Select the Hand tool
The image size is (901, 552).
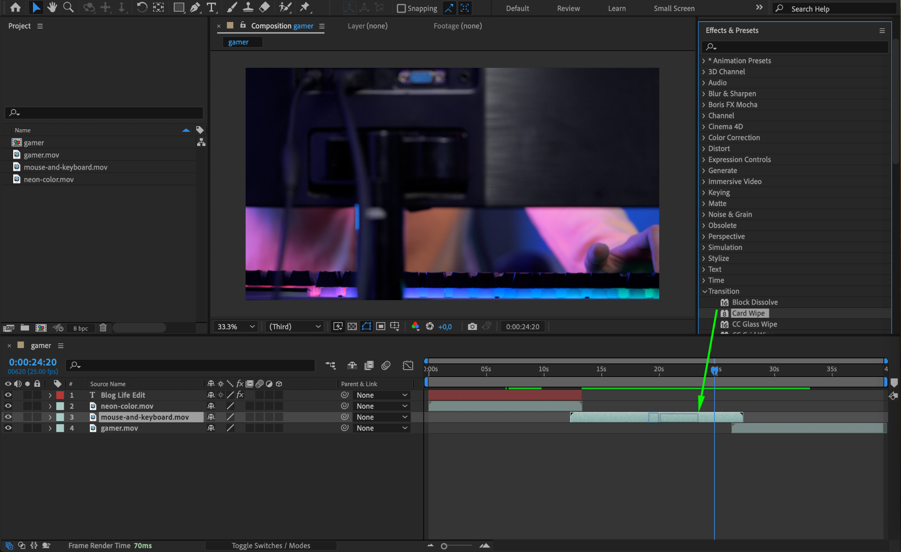pos(52,7)
